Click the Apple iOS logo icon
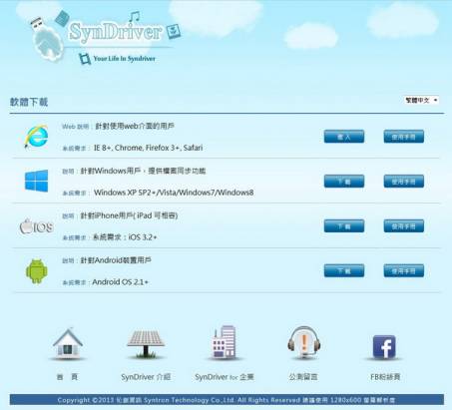Screen dimensions: 452x410 [37, 226]
